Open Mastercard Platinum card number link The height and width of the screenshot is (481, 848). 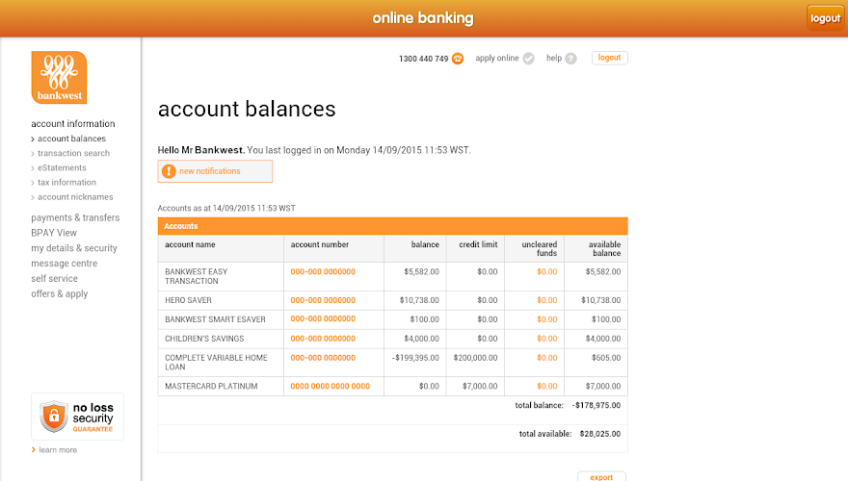click(x=330, y=386)
